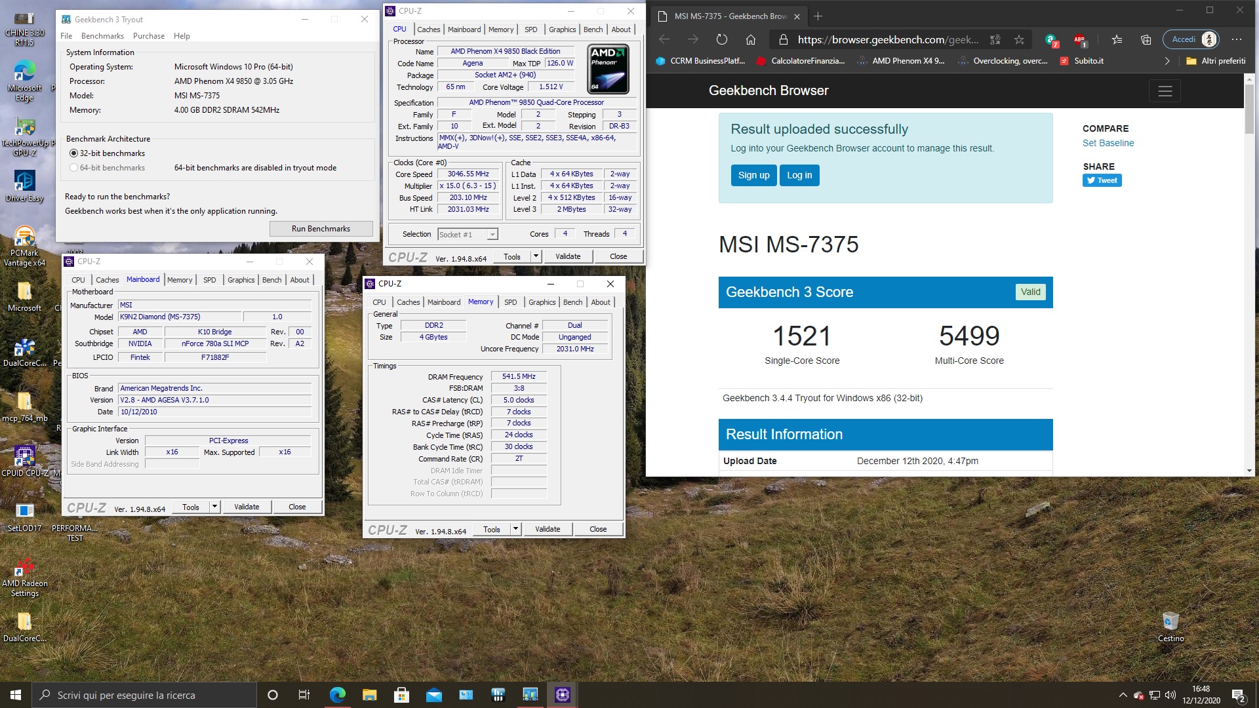Open site security lock info
Screen dimensions: 1259x708
(x=783, y=40)
